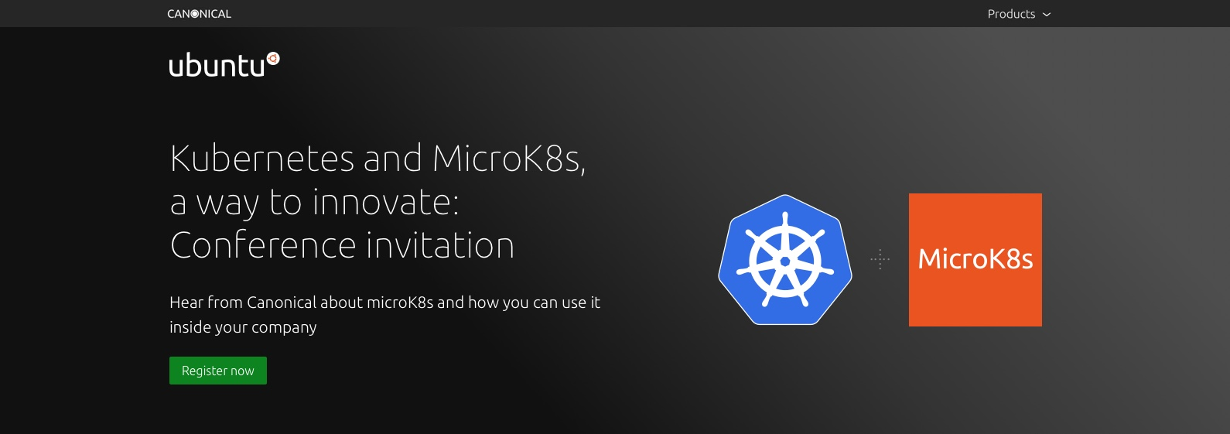
Task: Open the Products dropdown menu
Action: [1019, 14]
